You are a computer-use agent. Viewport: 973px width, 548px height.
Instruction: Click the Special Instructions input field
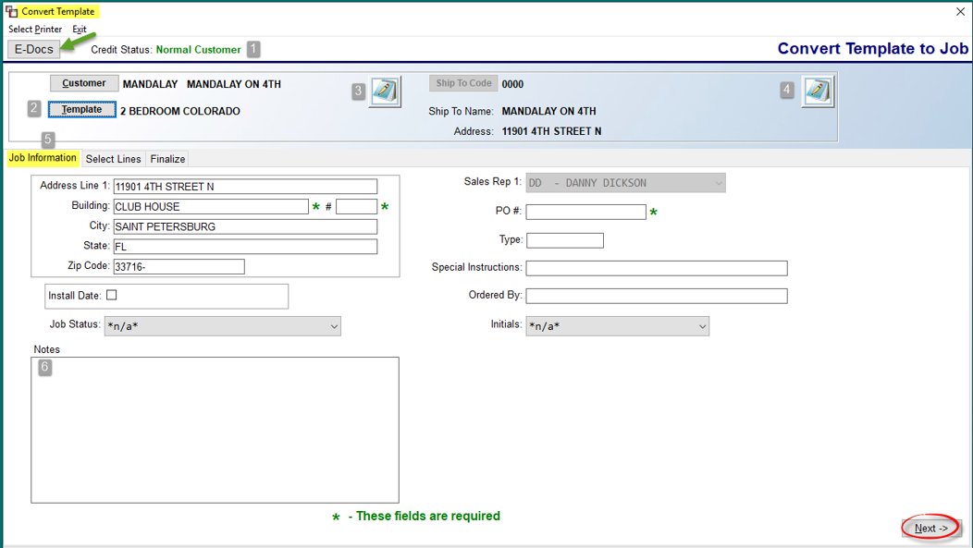click(657, 268)
